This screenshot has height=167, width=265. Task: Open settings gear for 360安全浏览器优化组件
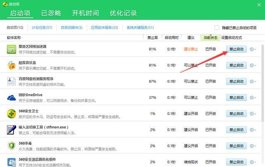[253, 162]
